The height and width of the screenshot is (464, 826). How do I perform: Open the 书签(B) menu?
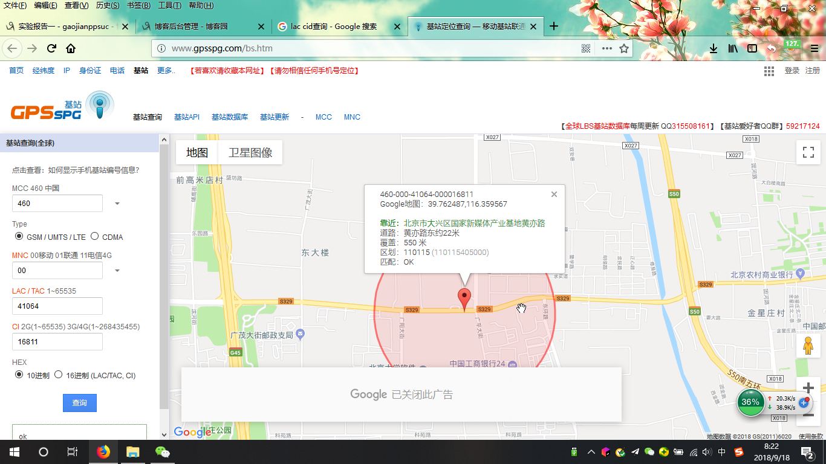[138, 5]
